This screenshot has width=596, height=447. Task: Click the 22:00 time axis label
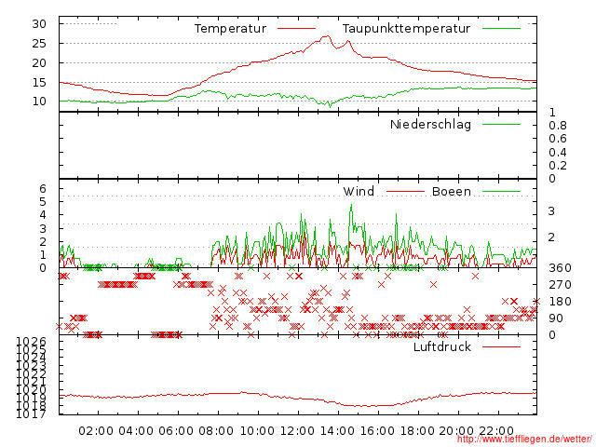point(496,431)
